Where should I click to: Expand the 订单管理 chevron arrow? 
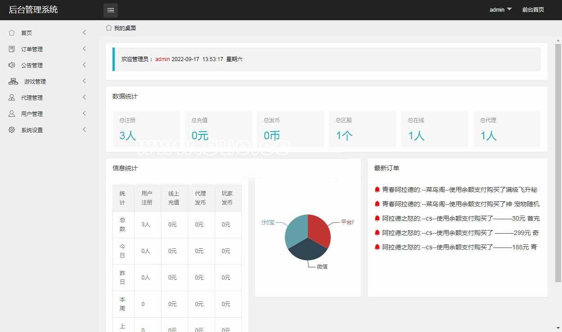tap(84, 49)
